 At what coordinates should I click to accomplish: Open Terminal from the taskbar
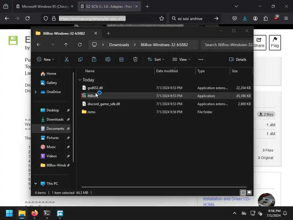[x=47, y=213]
